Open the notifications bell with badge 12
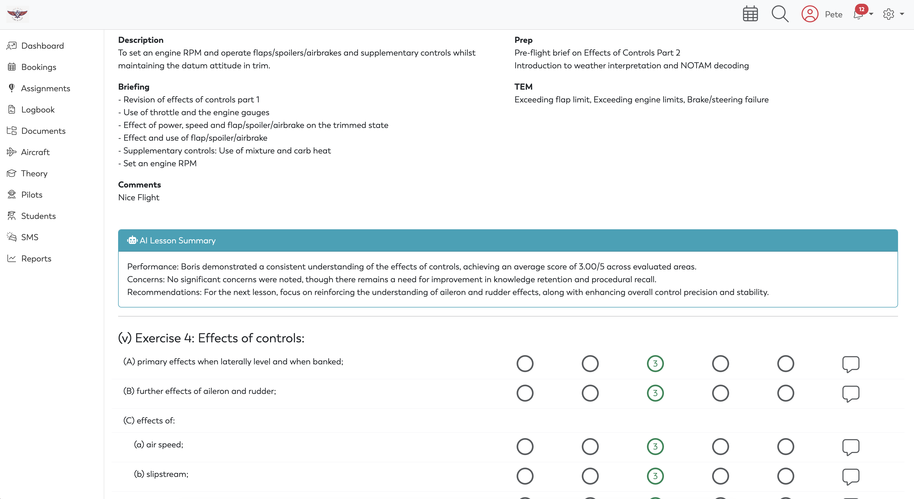Screen dimensions: 914x499 click(859, 14)
